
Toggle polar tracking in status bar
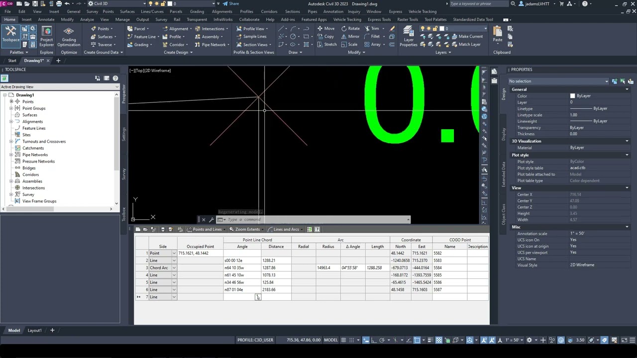(x=382, y=340)
